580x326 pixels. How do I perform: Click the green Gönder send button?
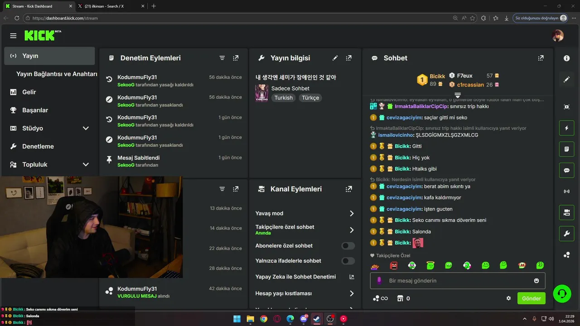coord(532,298)
